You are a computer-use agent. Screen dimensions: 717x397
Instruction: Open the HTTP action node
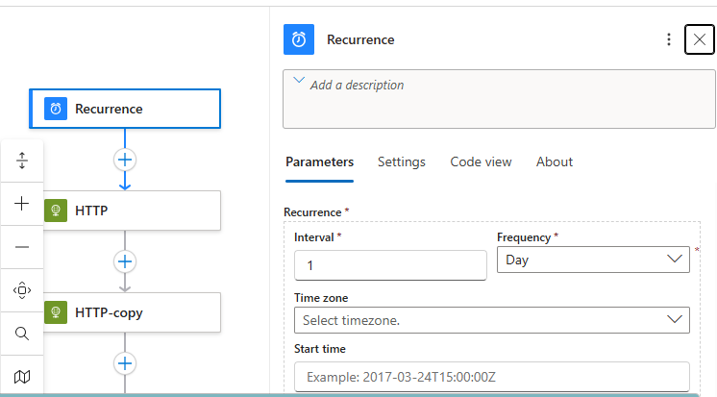point(132,211)
